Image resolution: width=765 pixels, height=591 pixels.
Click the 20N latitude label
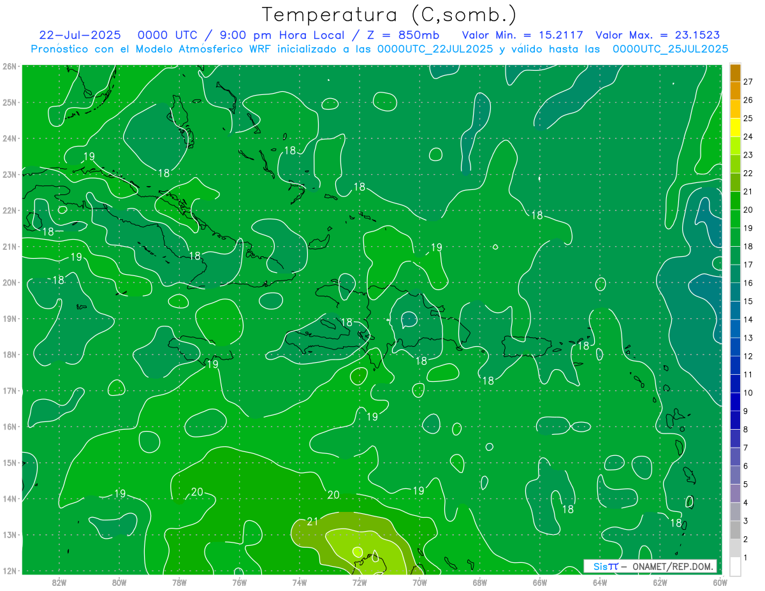click(x=9, y=282)
